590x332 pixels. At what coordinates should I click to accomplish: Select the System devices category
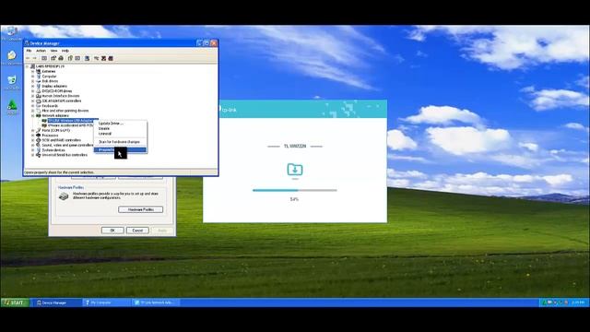[53, 149]
